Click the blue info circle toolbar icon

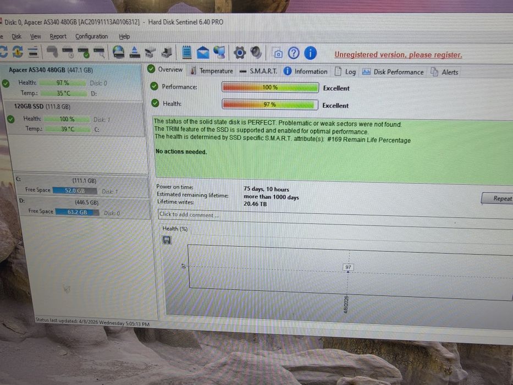(x=310, y=53)
